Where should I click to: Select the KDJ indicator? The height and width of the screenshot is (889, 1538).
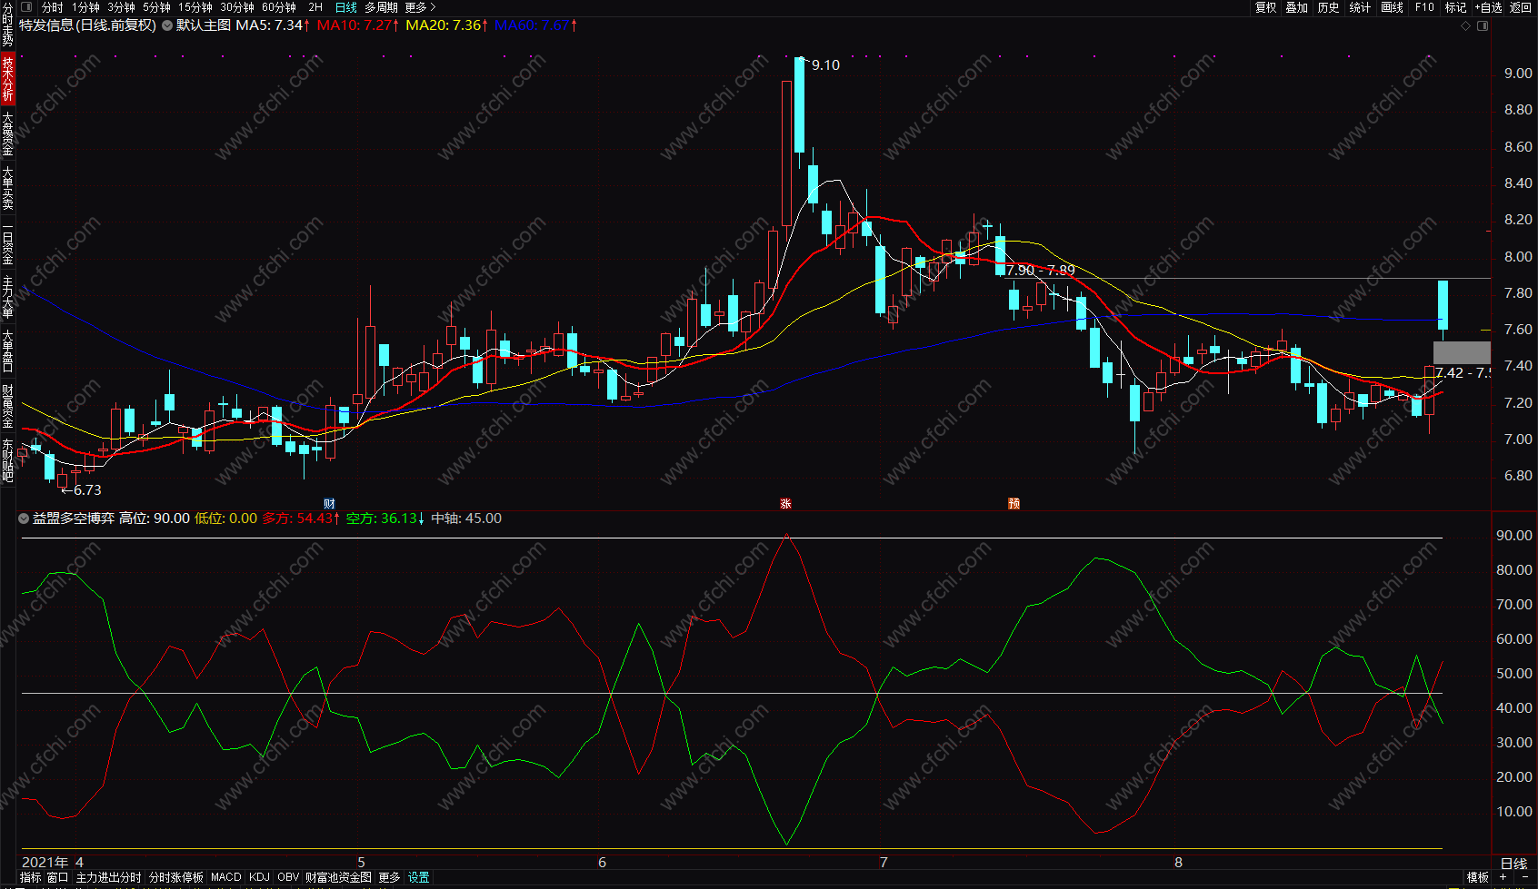[x=259, y=877]
